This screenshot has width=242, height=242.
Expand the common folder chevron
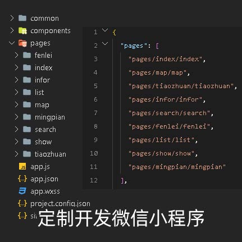pyautogui.click(x=12, y=18)
